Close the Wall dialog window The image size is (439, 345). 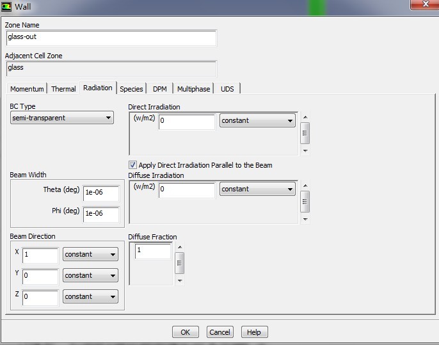[423, 4]
